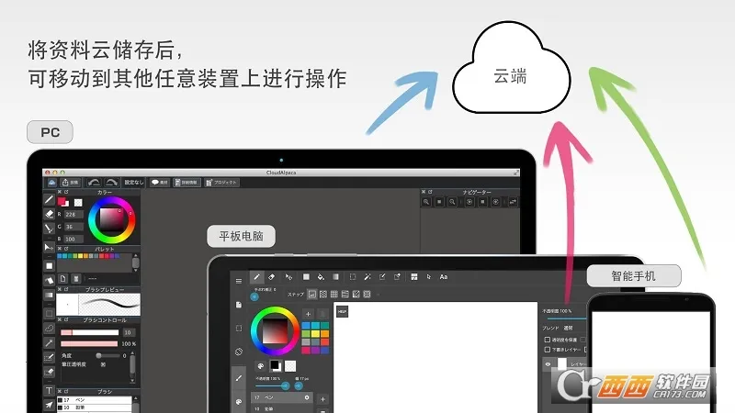Screen dimensions: 735x413
Task: Click the undo arrow in the PC toolbar
Action: [x=93, y=182]
